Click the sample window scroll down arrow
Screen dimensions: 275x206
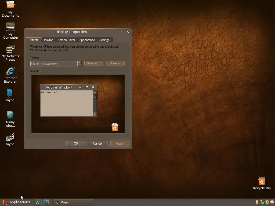[95, 114]
